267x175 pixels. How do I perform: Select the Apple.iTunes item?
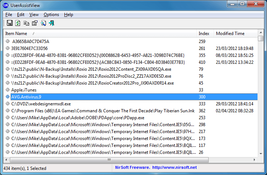(130, 90)
